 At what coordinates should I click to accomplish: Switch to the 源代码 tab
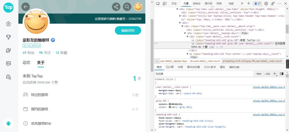pos(208,3)
